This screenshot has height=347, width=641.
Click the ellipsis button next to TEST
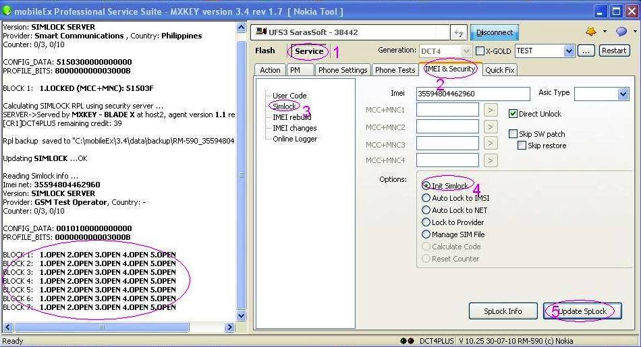pyautogui.click(x=586, y=51)
